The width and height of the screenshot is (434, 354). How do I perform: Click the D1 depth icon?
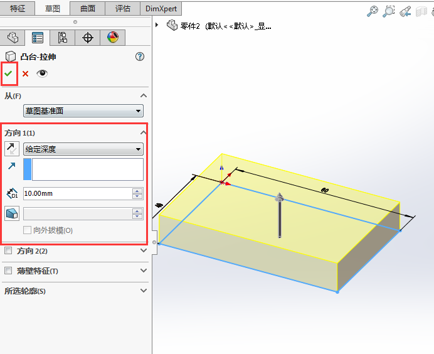tap(12, 193)
